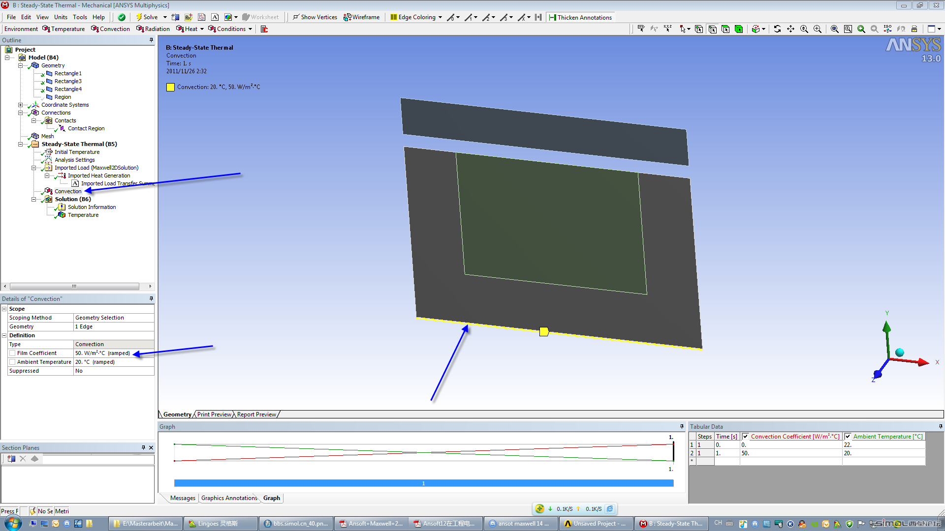Click the Commands icon after Conditions
Screen dimensions: 945x531
[264, 29]
